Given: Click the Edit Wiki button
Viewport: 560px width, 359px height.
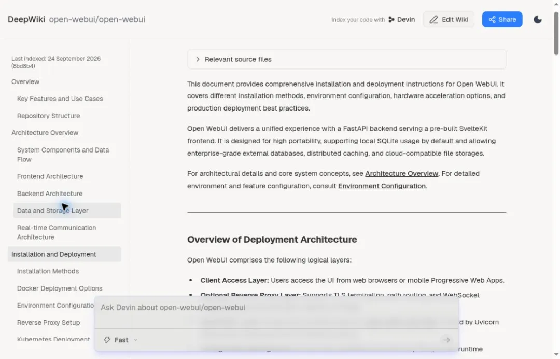Looking at the screenshot, I should pos(449,20).
